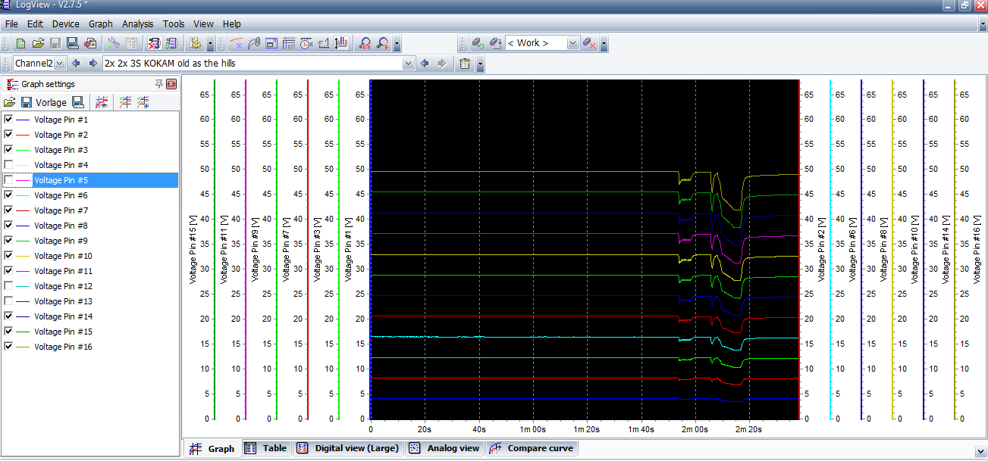988x461 pixels.
Task: Click the second zoom magnifier icon
Action: coord(383,43)
